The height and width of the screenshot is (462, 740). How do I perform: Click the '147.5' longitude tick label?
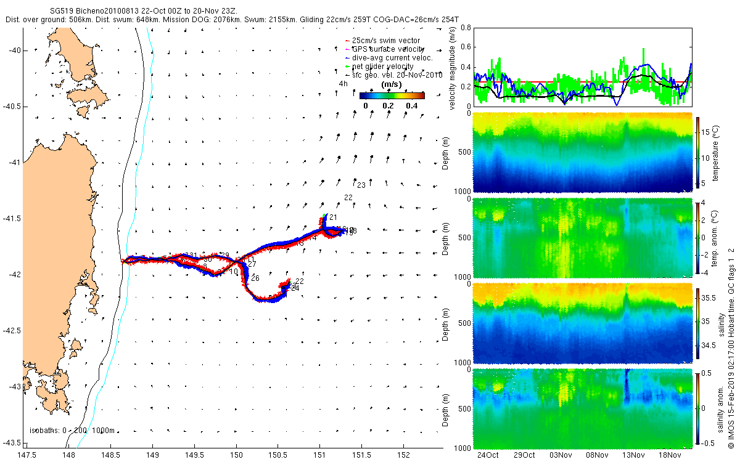coord(27,455)
